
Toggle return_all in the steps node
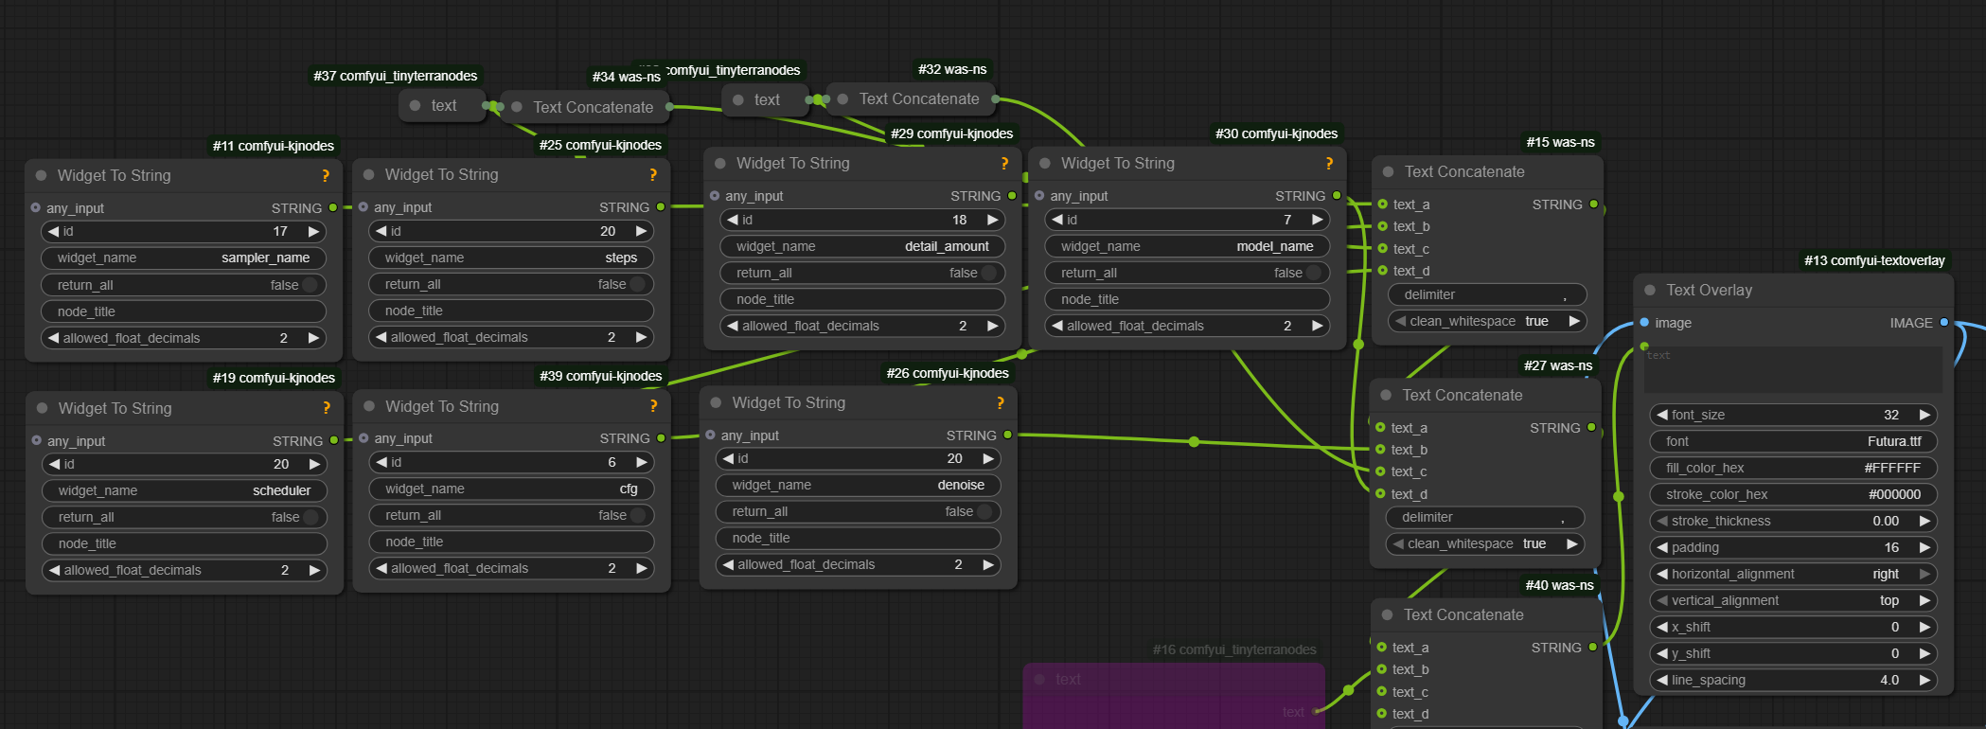pos(511,284)
